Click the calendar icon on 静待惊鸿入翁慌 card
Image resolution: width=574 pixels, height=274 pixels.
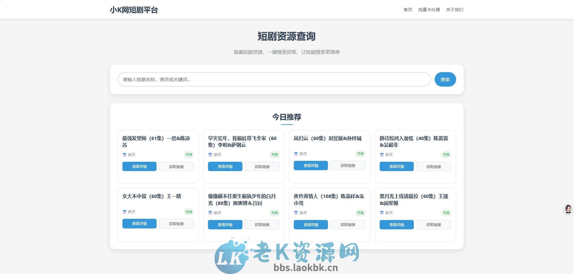coord(382,155)
